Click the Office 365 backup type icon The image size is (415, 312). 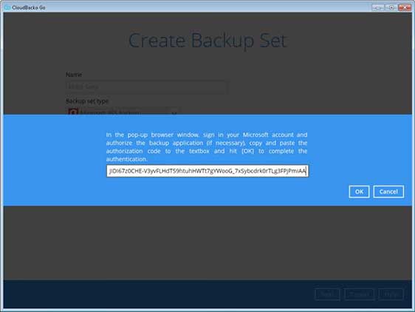pos(73,112)
